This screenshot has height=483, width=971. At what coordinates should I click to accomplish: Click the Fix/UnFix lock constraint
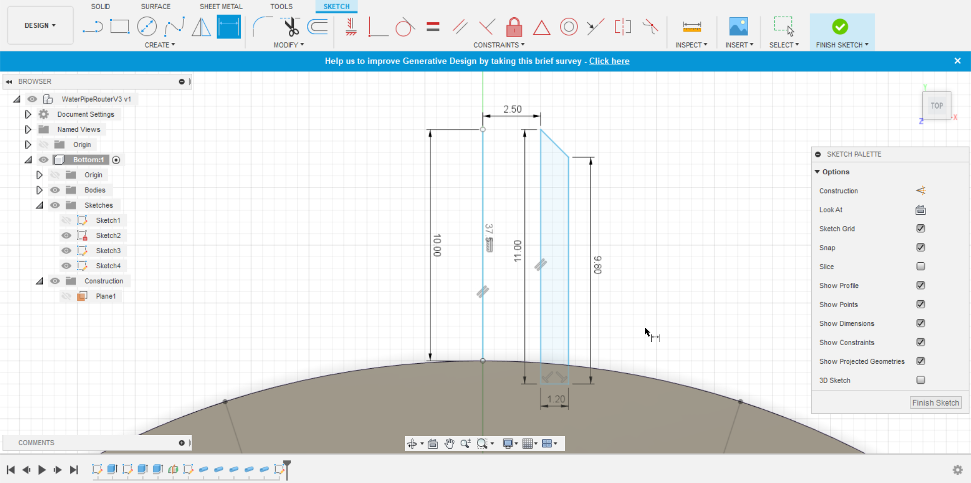pyautogui.click(x=514, y=26)
